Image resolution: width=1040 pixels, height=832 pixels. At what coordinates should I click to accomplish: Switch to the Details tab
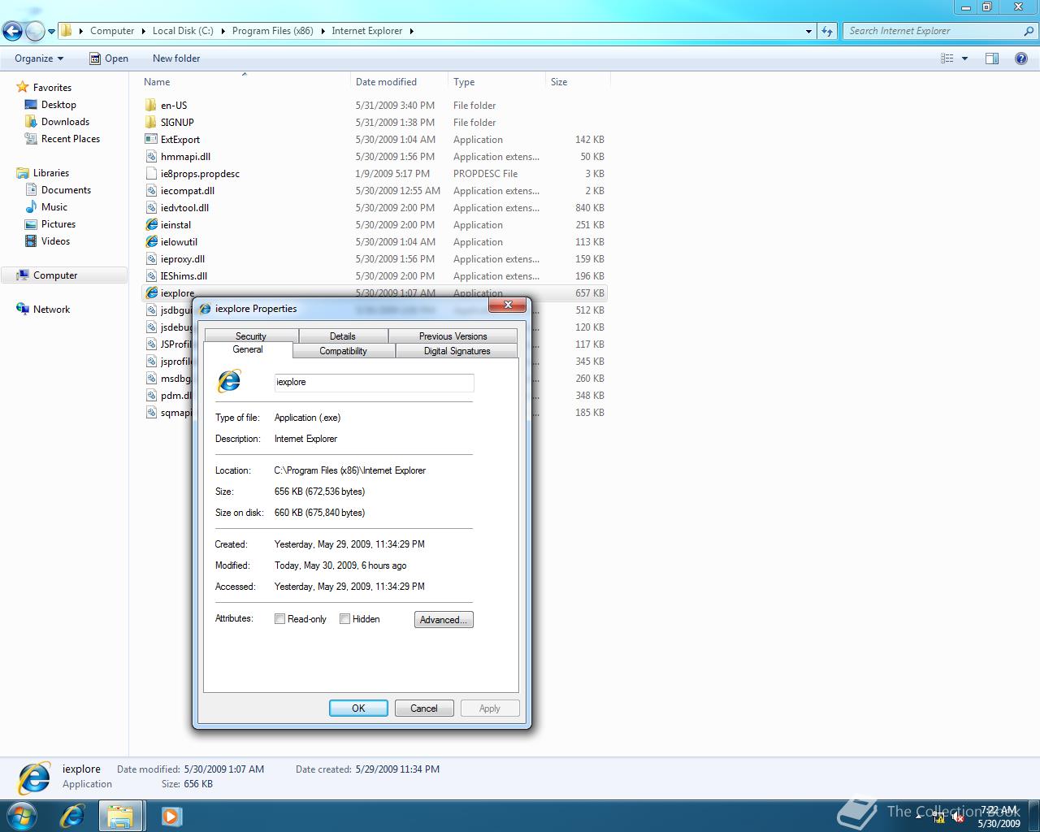(343, 336)
